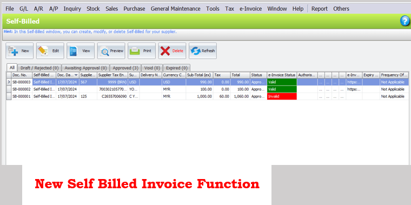Open the Stock menu
Screen dimensions: 411x205
pos(94,9)
